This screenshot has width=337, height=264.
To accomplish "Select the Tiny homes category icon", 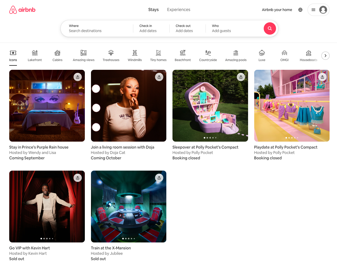I will 158,53.
